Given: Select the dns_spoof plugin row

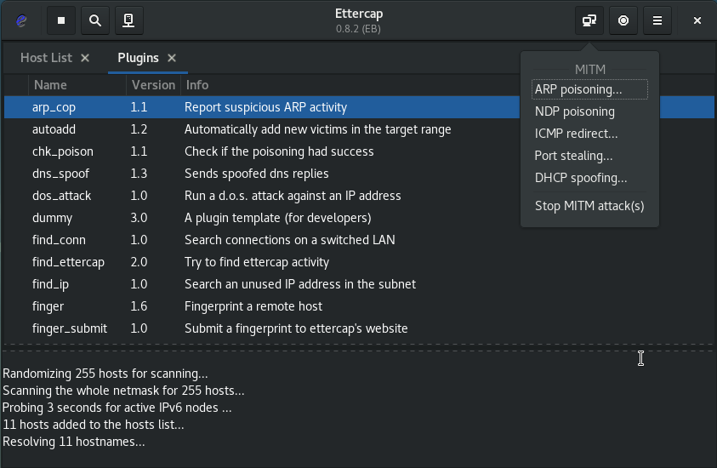Looking at the screenshot, I should pos(60,174).
